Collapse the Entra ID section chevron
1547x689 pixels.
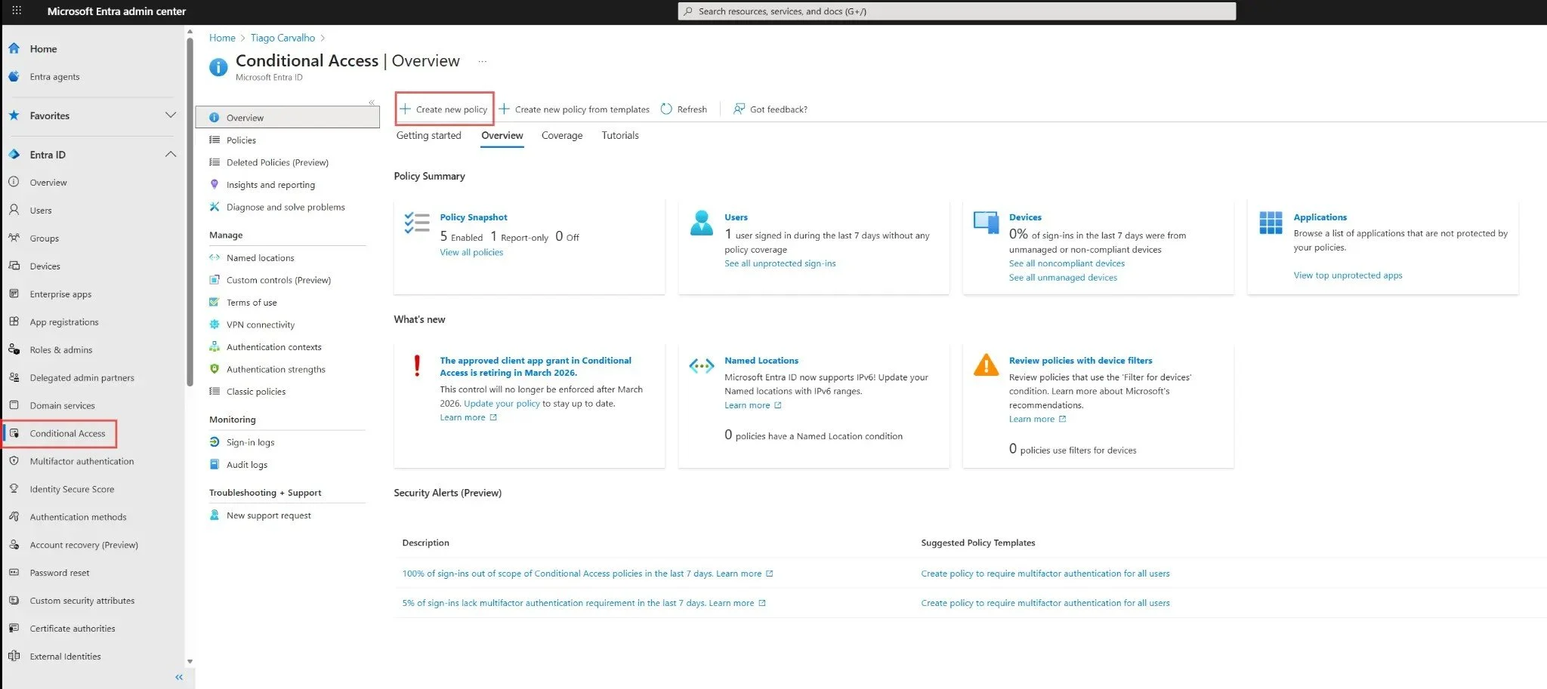click(x=171, y=154)
